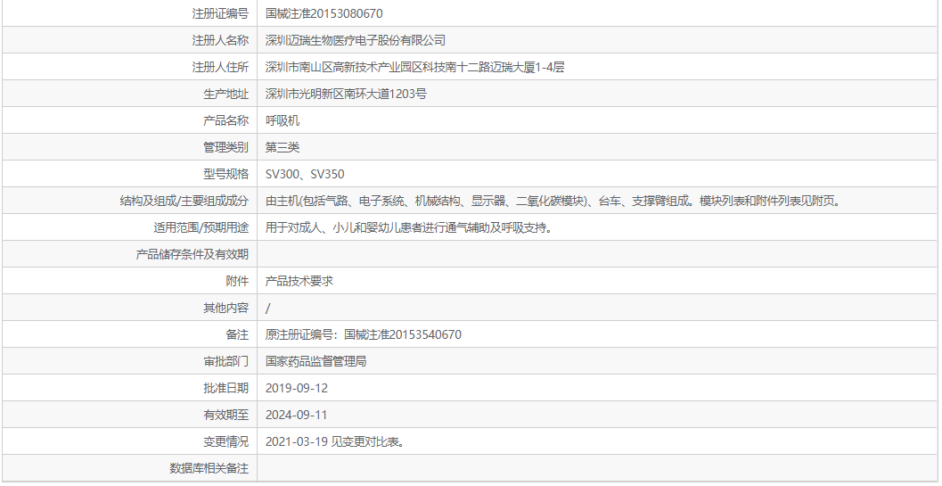Click the label 批准日期

click(225, 388)
